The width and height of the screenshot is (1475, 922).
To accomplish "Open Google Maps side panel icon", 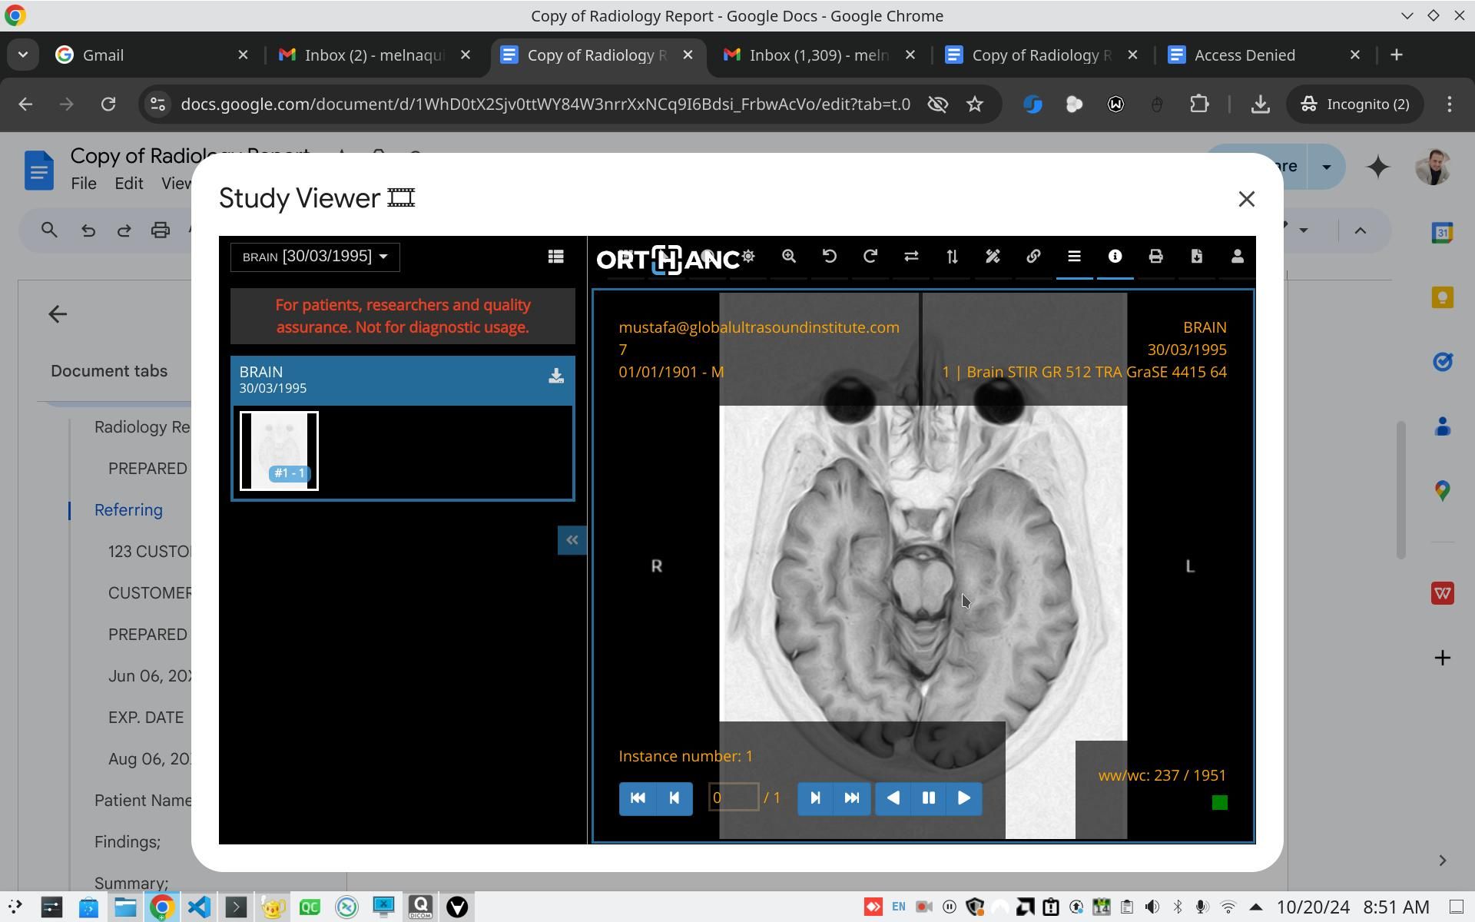I will click(1442, 491).
